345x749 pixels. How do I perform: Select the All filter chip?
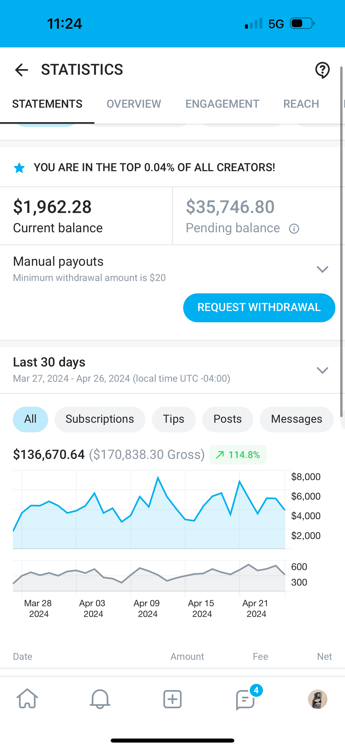[30, 419]
